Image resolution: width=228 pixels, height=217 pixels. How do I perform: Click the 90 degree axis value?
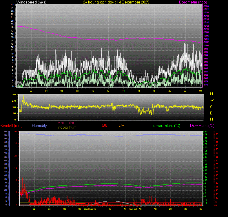tap(14, 114)
